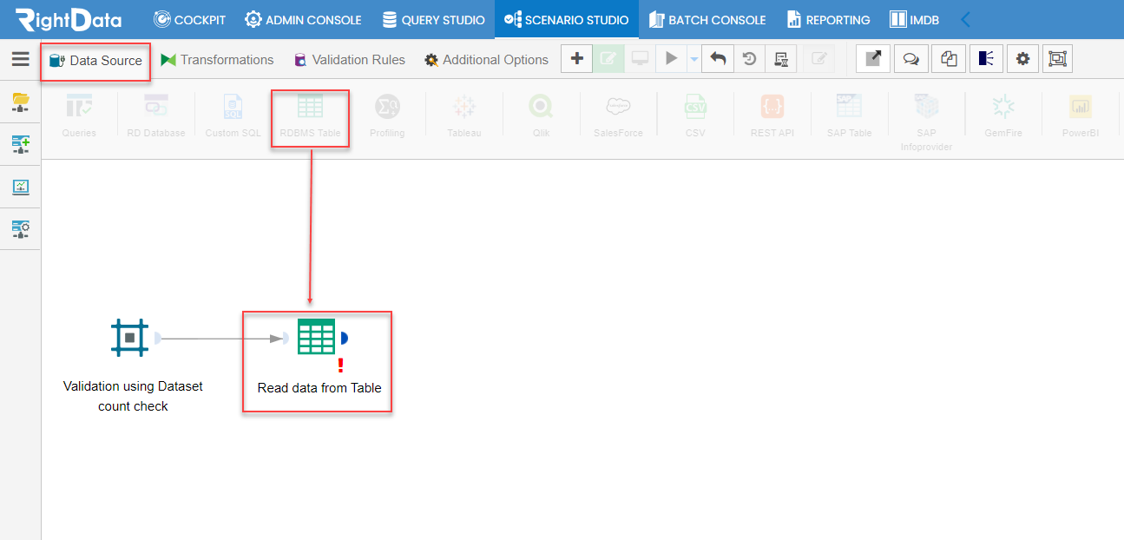Click the undo arrow in the toolbar

pyautogui.click(x=717, y=58)
